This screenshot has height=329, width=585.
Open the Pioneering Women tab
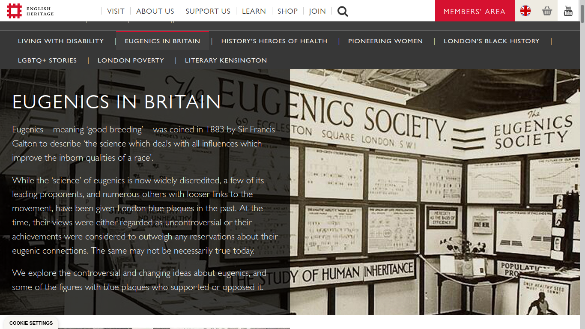click(385, 41)
